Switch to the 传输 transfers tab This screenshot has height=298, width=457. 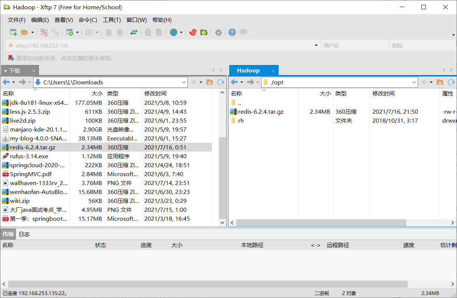tap(8, 234)
